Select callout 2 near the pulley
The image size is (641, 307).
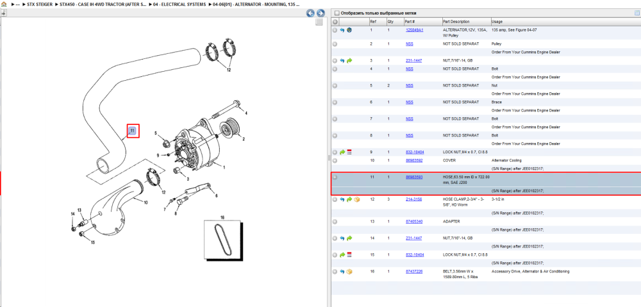point(244,139)
